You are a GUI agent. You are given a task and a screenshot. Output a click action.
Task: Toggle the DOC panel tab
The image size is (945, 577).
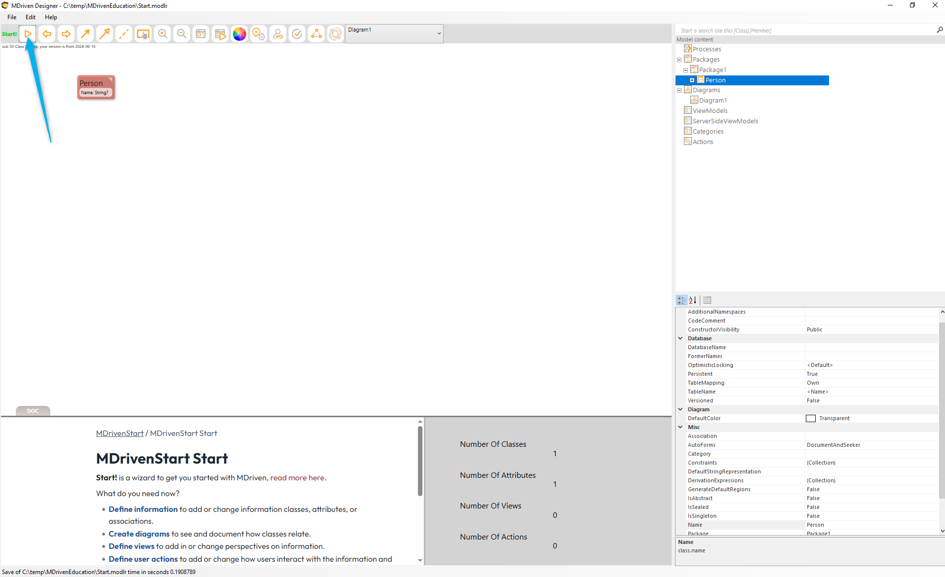[33, 411]
